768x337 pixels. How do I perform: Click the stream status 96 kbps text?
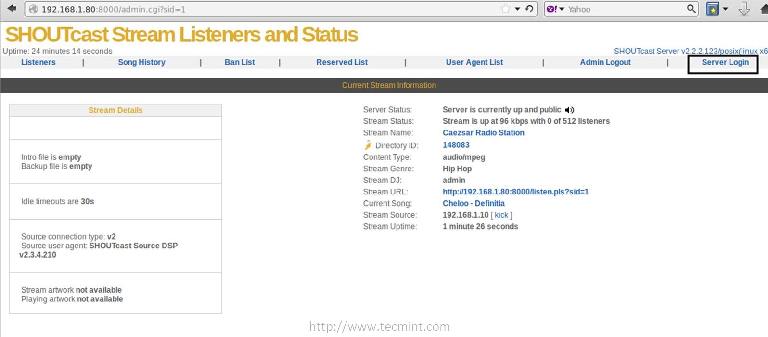[x=526, y=121]
